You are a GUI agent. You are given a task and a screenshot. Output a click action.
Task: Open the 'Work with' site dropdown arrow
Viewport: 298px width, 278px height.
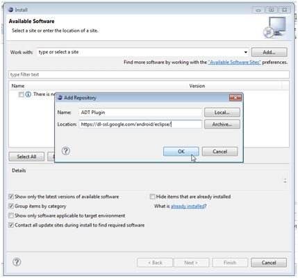point(246,52)
